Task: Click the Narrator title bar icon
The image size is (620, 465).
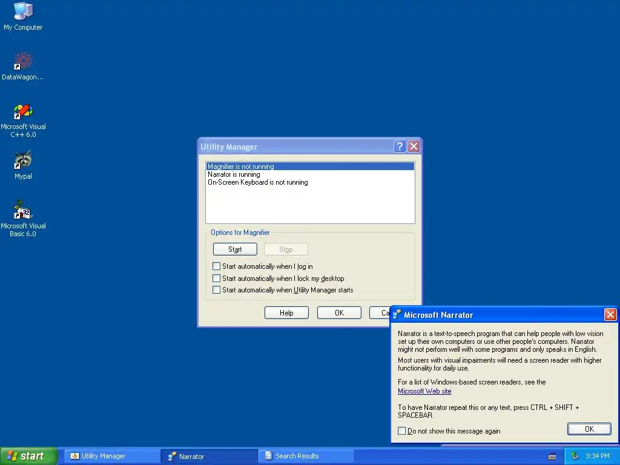Action: tap(397, 315)
